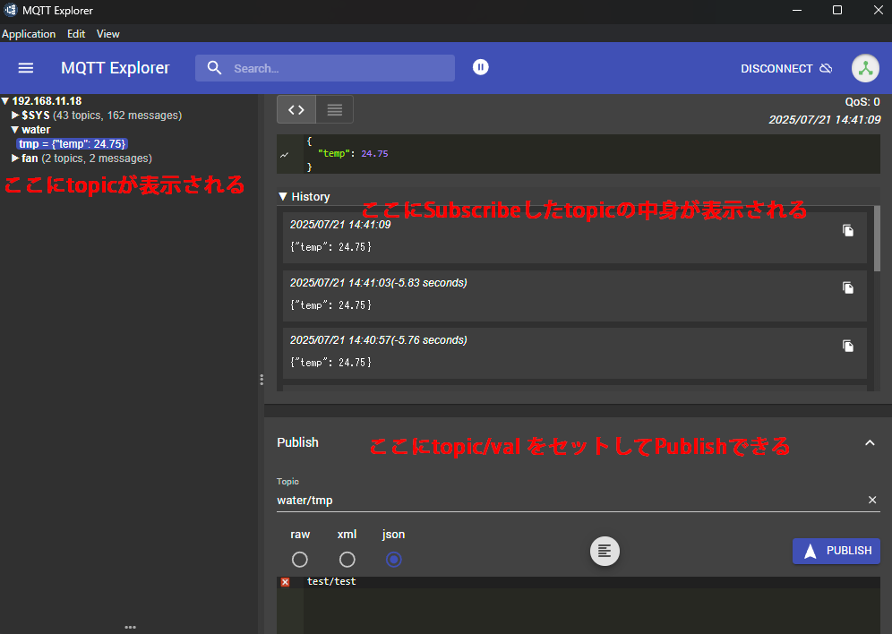Viewport: 892px width, 634px height.
Task: Click the history entry dated 14:41:03
Action: coord(575,296)
